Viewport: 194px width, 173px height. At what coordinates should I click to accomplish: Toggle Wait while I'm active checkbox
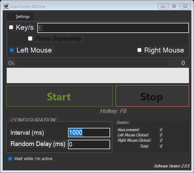click(10, 158)
